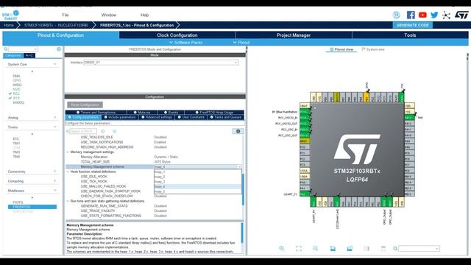Click the parameter search magnifier icon
This screenshot has width=471, height=265.
point(68,131)
